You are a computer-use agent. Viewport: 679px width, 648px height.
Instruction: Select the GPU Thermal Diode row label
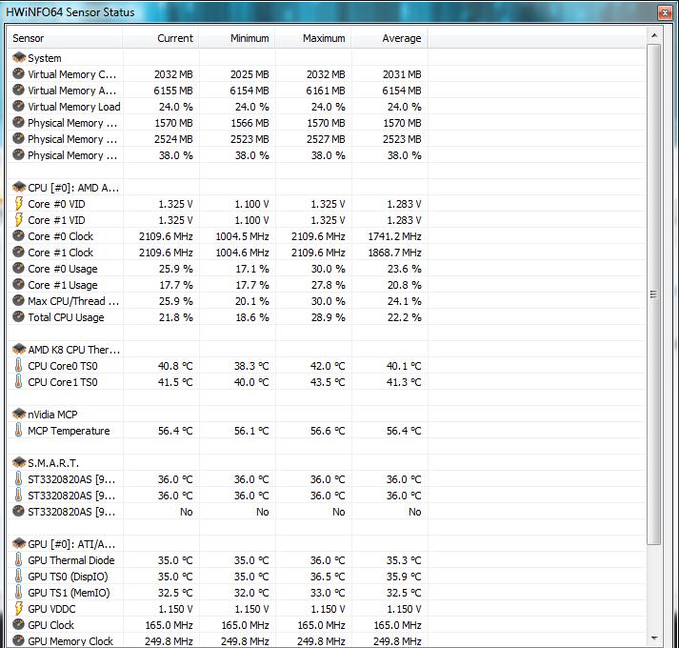pos(71,560)
